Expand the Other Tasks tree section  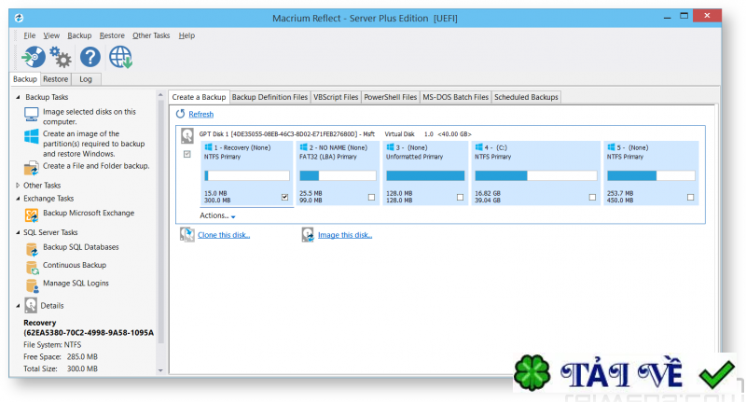pos(18,185)
